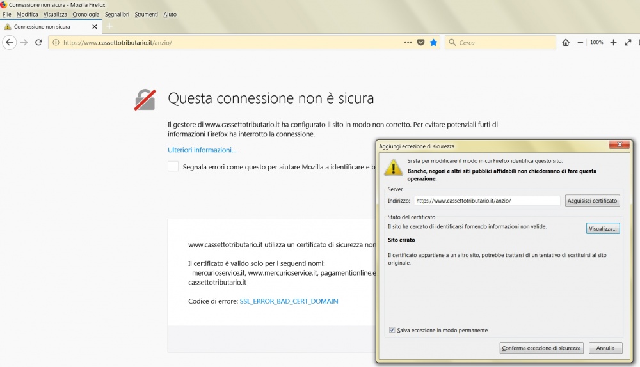The width and height of the screenshot is (640, 367).
Task: Click Visualizza... certificate button
Action: pos(603,228)
